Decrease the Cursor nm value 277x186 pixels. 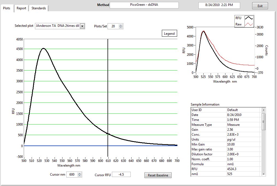[79, 176]
